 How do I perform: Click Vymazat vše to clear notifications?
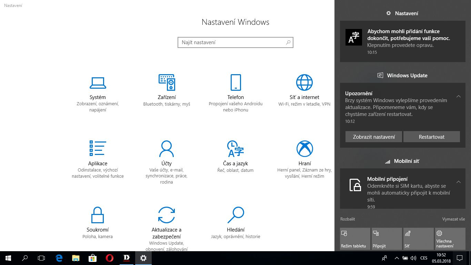(x=453, y=219)
